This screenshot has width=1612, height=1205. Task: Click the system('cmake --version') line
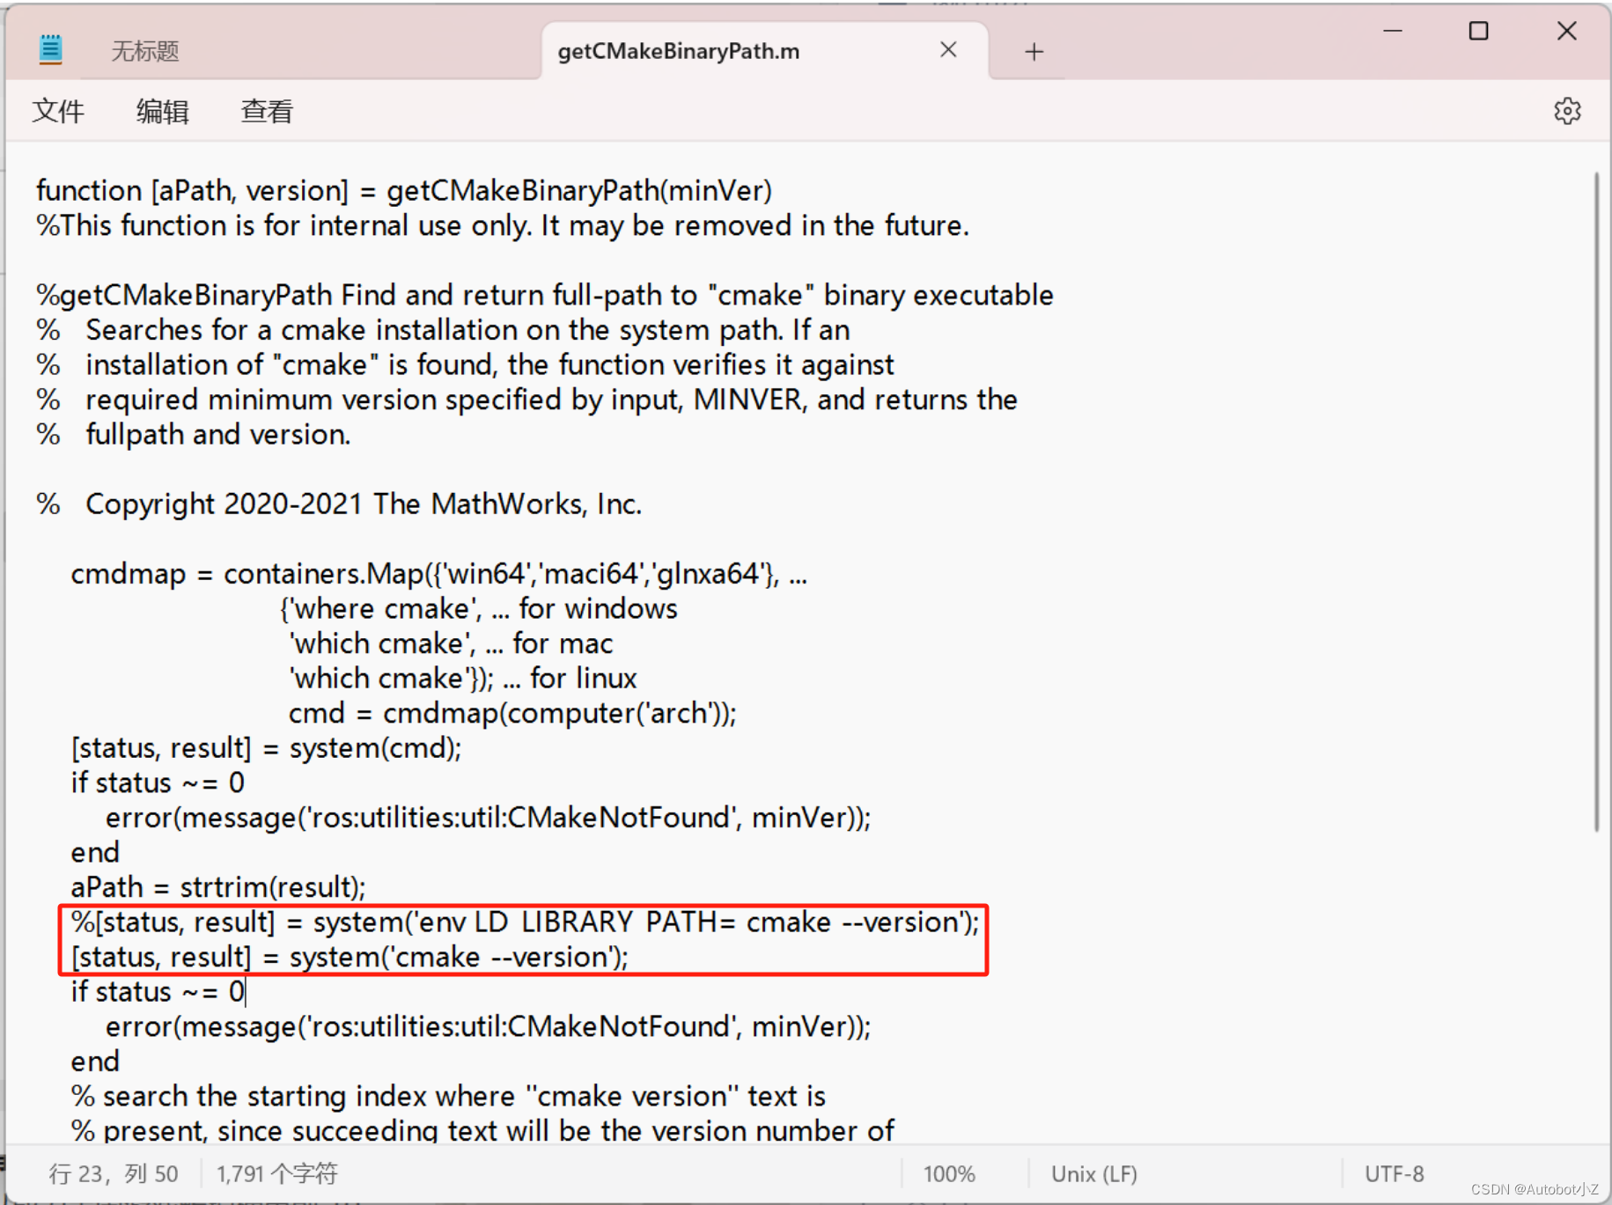pos(350,957)
